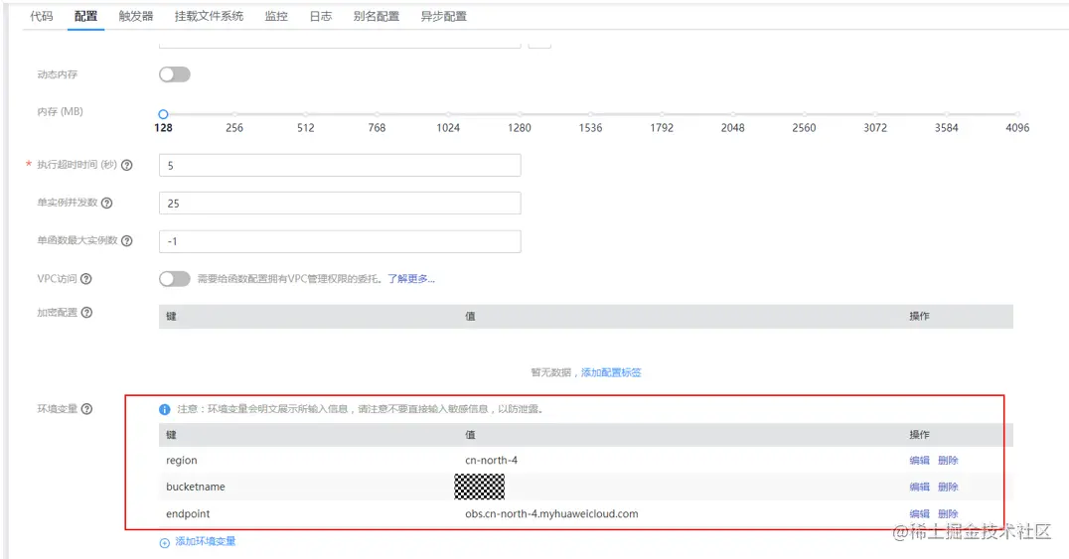Select the endpoint key cell
1069x559 pixels.
(x=188, y=514)
